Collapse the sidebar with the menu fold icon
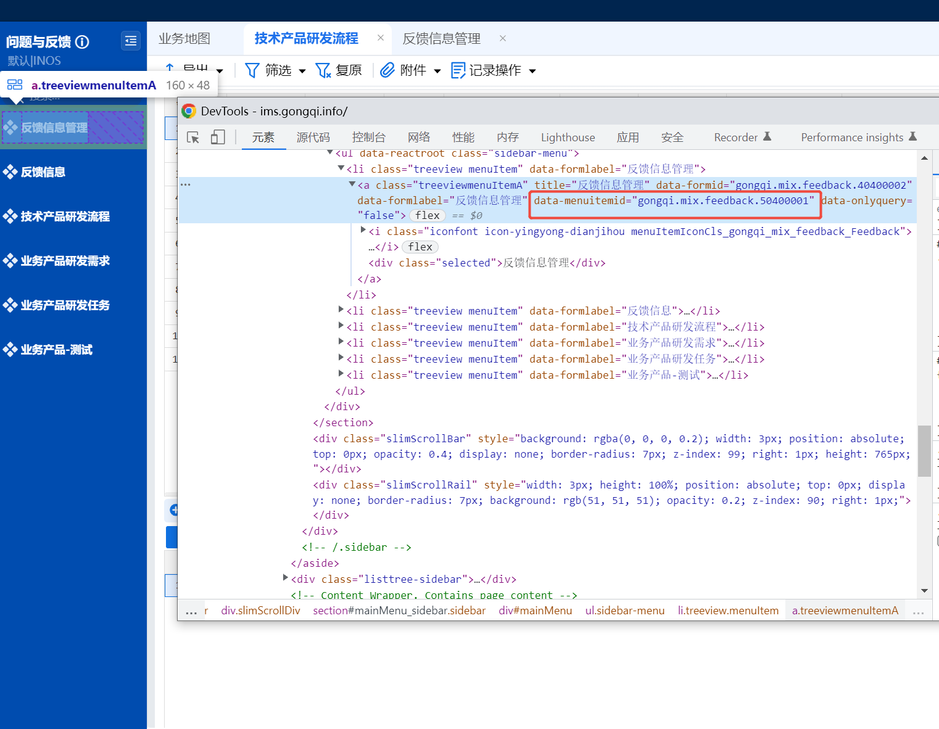Screen dimensions: 939x729 (130, 41)
